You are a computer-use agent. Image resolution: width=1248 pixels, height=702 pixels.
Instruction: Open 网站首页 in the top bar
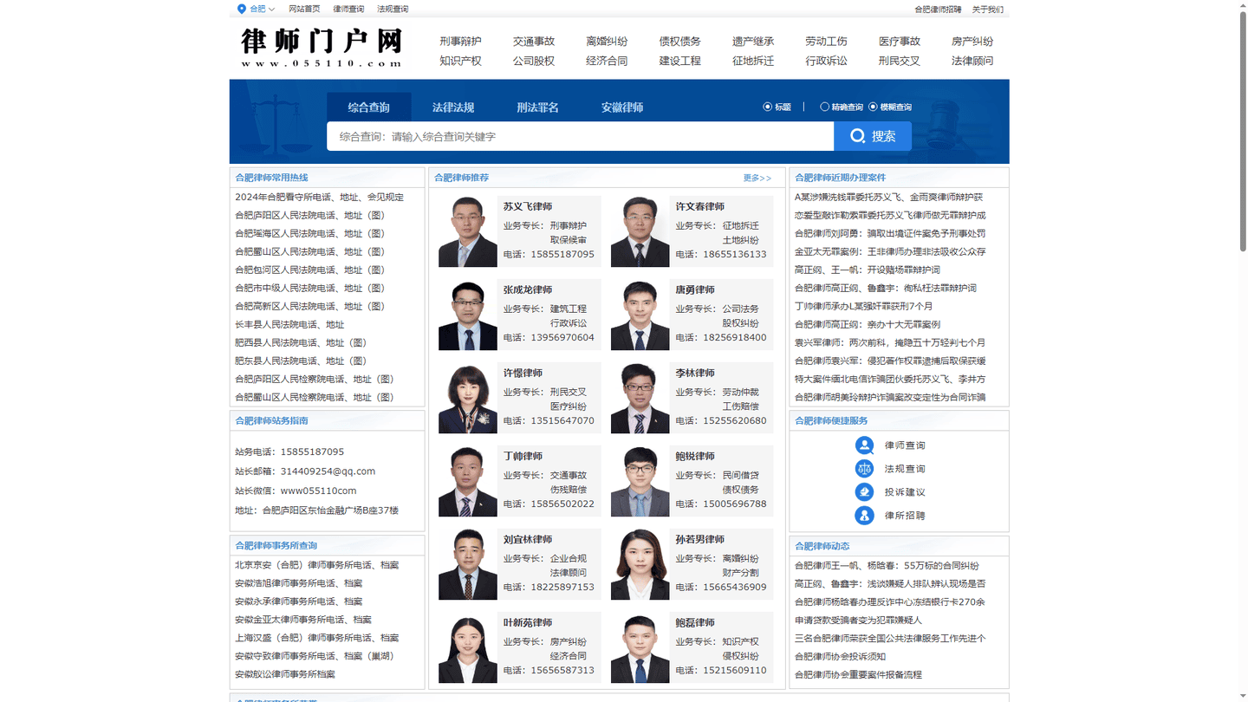point(304,10)
